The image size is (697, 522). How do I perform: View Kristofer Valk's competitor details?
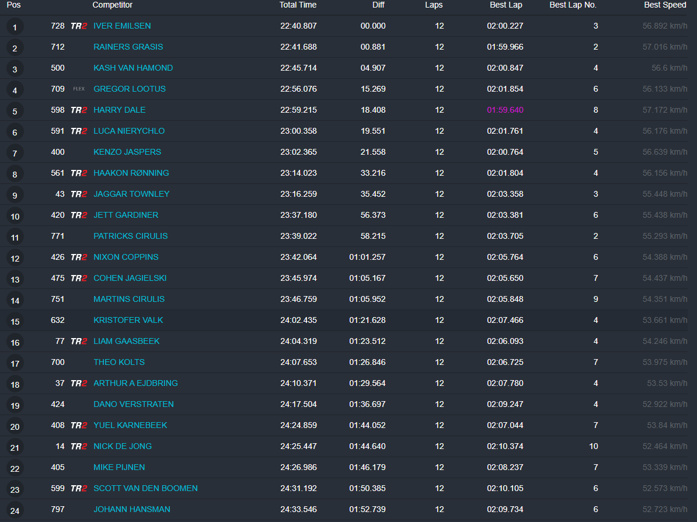pyautogui.click(x=128, y=320)
